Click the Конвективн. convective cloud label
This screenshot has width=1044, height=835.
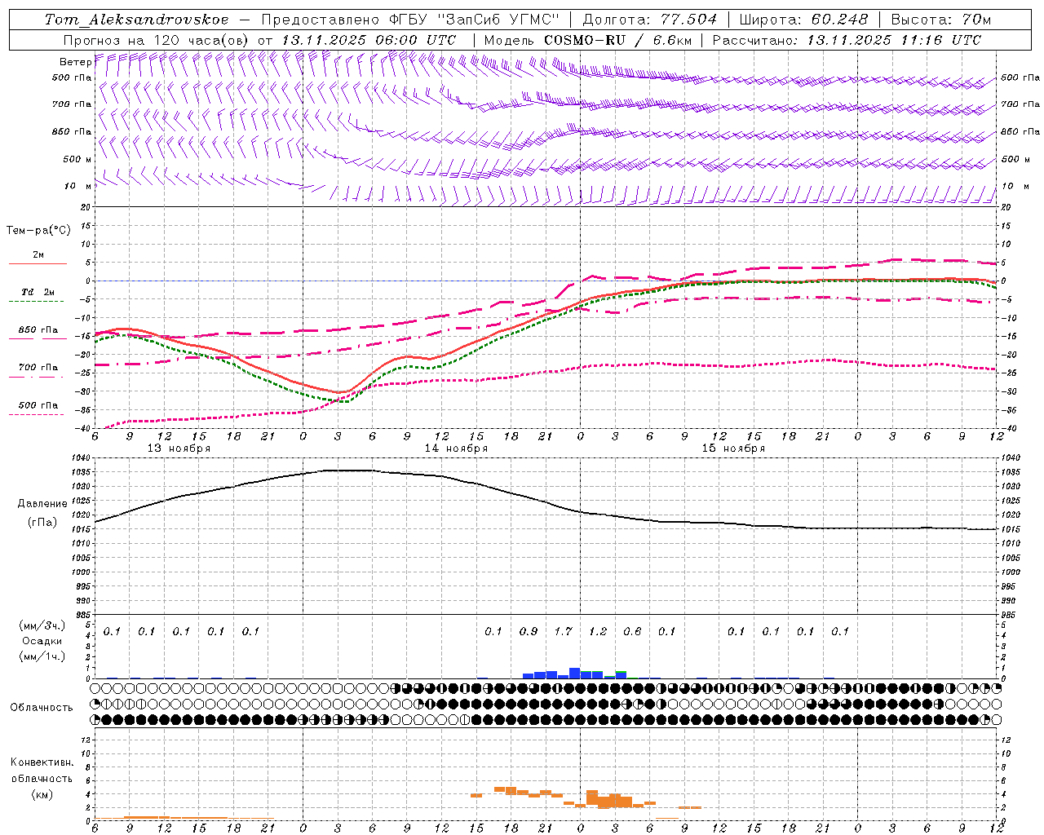point(42,762)
